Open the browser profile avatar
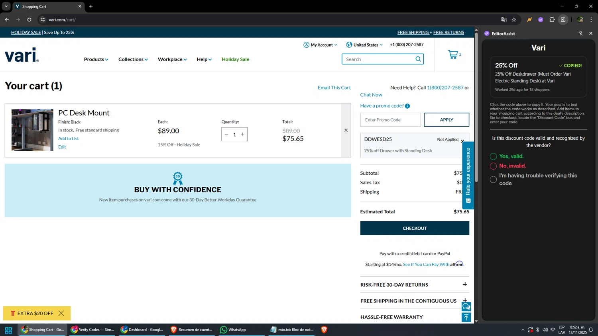The image size is (598, 336). 580,20
